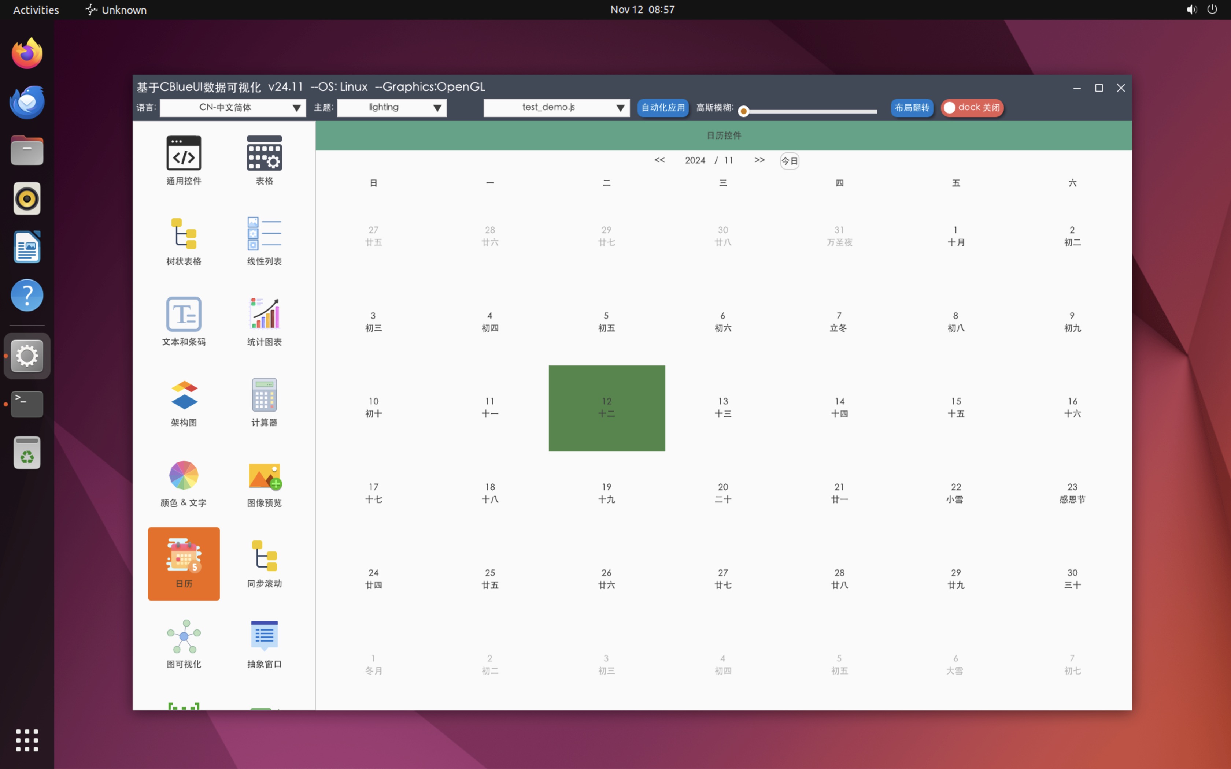This screenshot has width=1231, height=769.
Task: Click the 今日 today button
Action: tap(790, 161)
